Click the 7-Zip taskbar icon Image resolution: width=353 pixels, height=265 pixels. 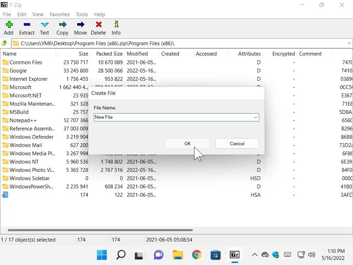pos(234,255)
